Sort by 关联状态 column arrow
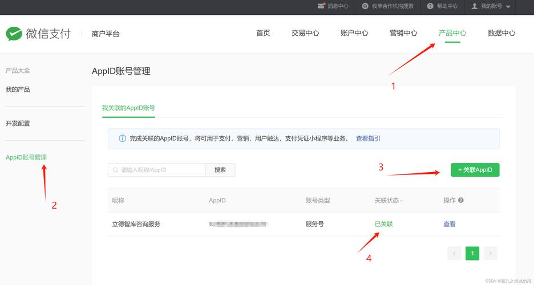The image size is (534, 285). pyautogui.click(x=401, y=201)
